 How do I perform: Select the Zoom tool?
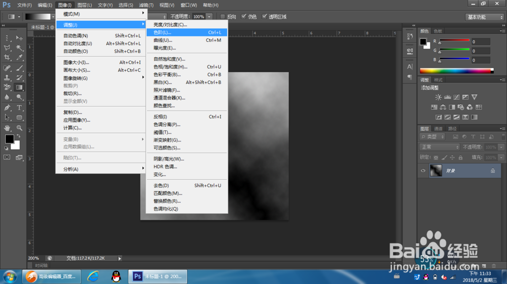[x=19, y=128]
